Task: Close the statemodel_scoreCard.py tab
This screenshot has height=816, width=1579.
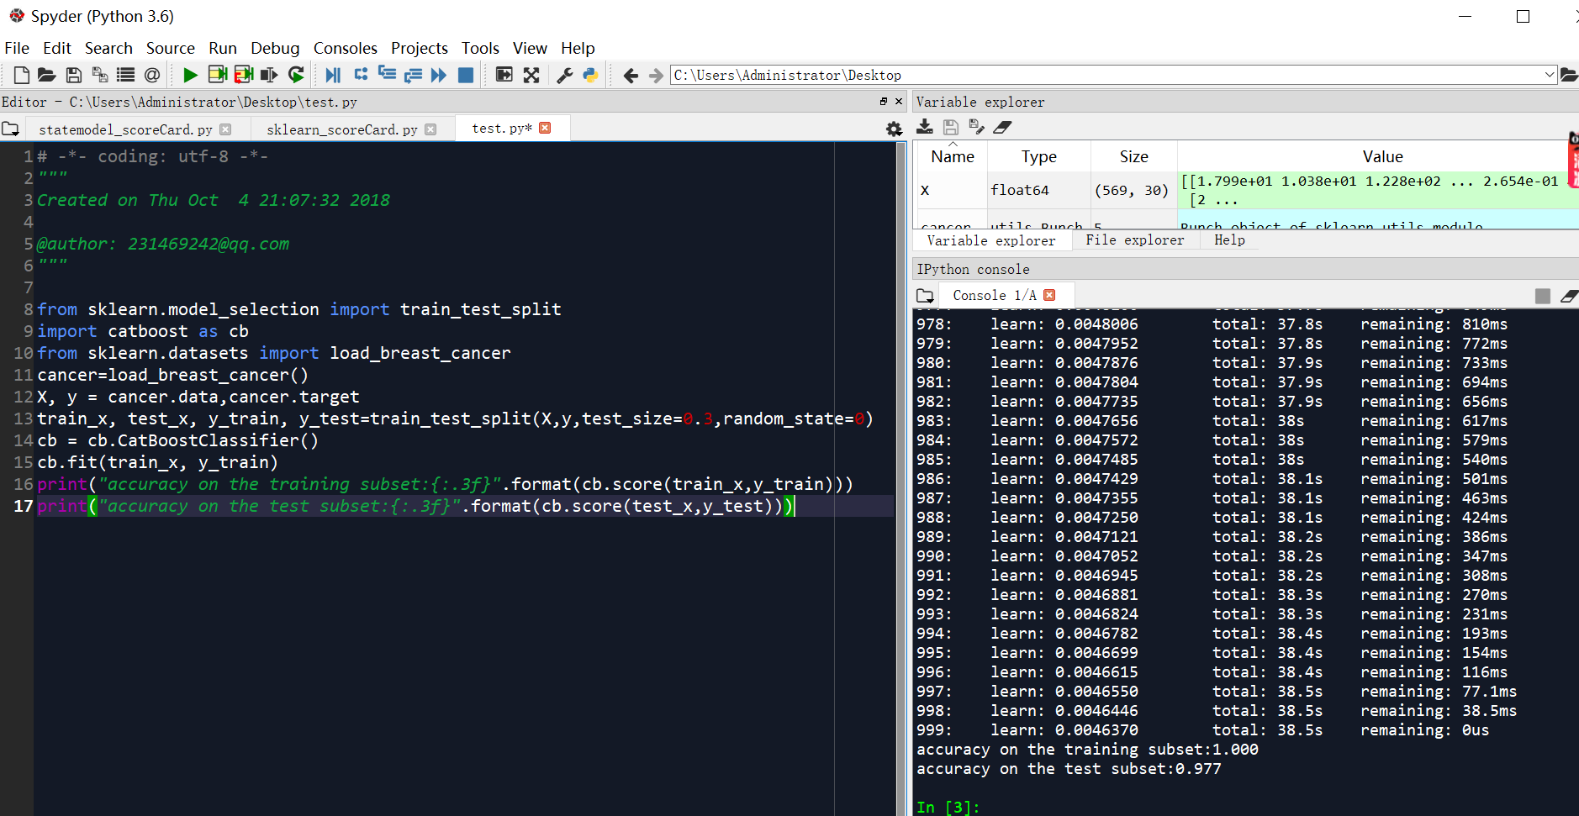Action: click(x=225, y=129)
